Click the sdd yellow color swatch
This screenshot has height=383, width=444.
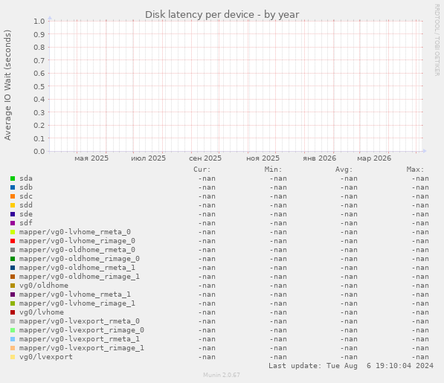point(13,205)
